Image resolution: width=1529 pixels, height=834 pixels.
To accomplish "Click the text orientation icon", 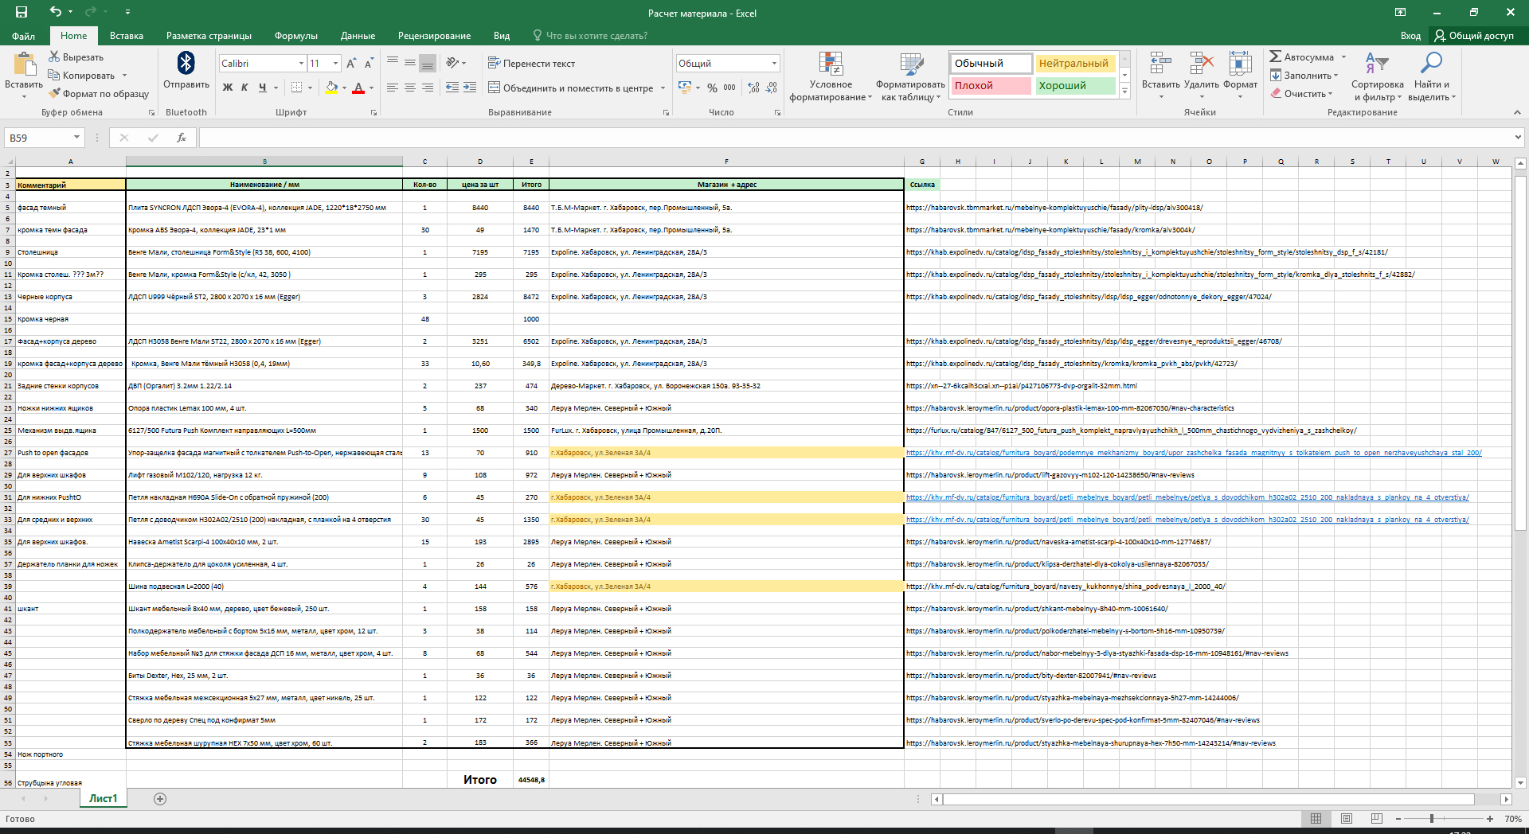I will tap(452, 63).
